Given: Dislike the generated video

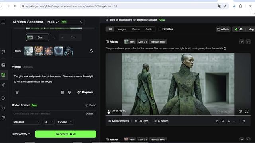Looking at the screenshot, I should (223, 121).
